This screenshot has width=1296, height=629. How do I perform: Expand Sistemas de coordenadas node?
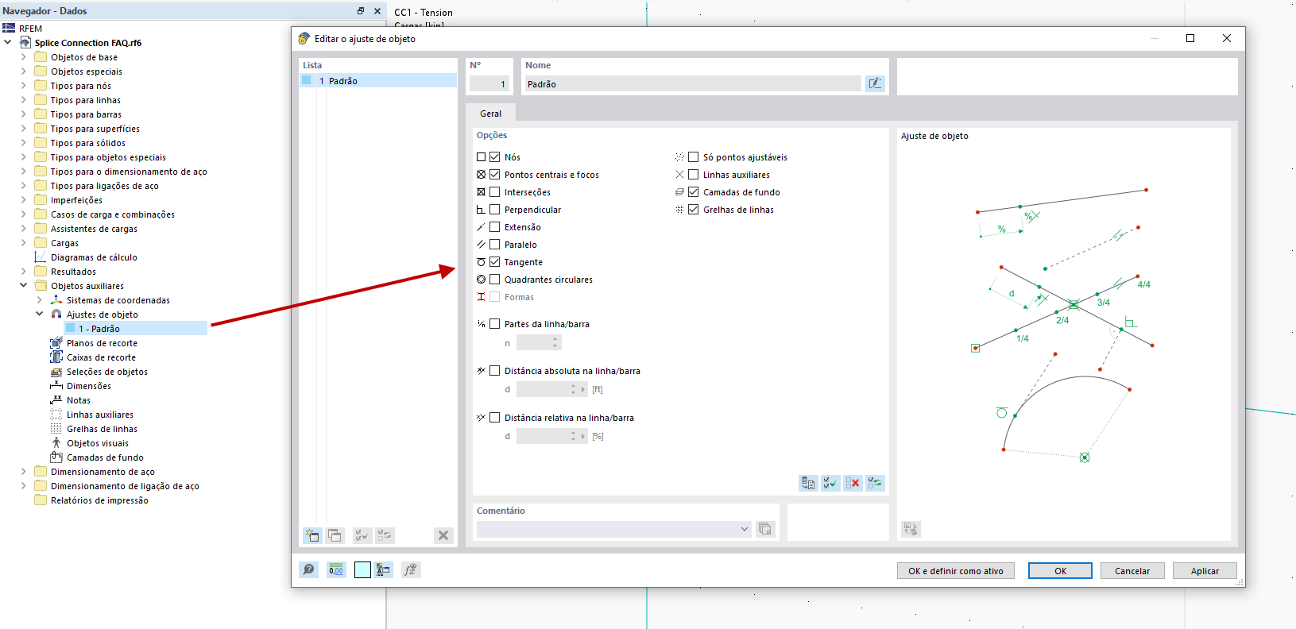(x=39, y=300)
